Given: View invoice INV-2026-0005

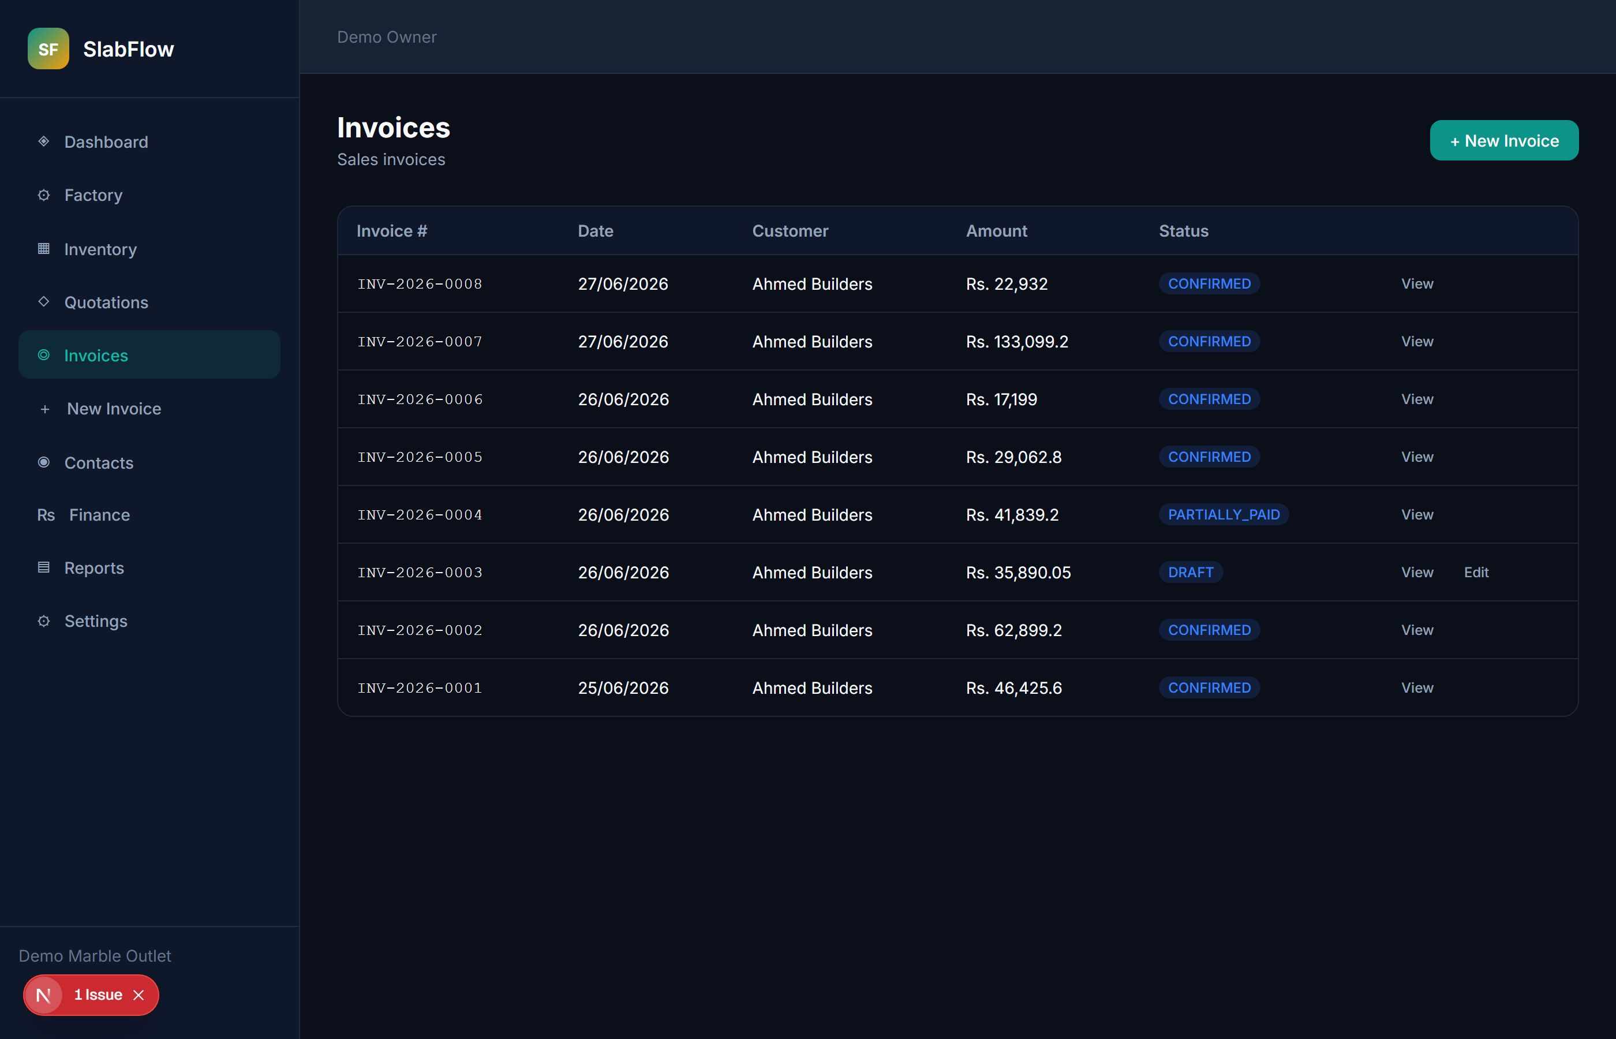Looking at the screenshot, I should pyautogui.click(x=1417, y=457).
